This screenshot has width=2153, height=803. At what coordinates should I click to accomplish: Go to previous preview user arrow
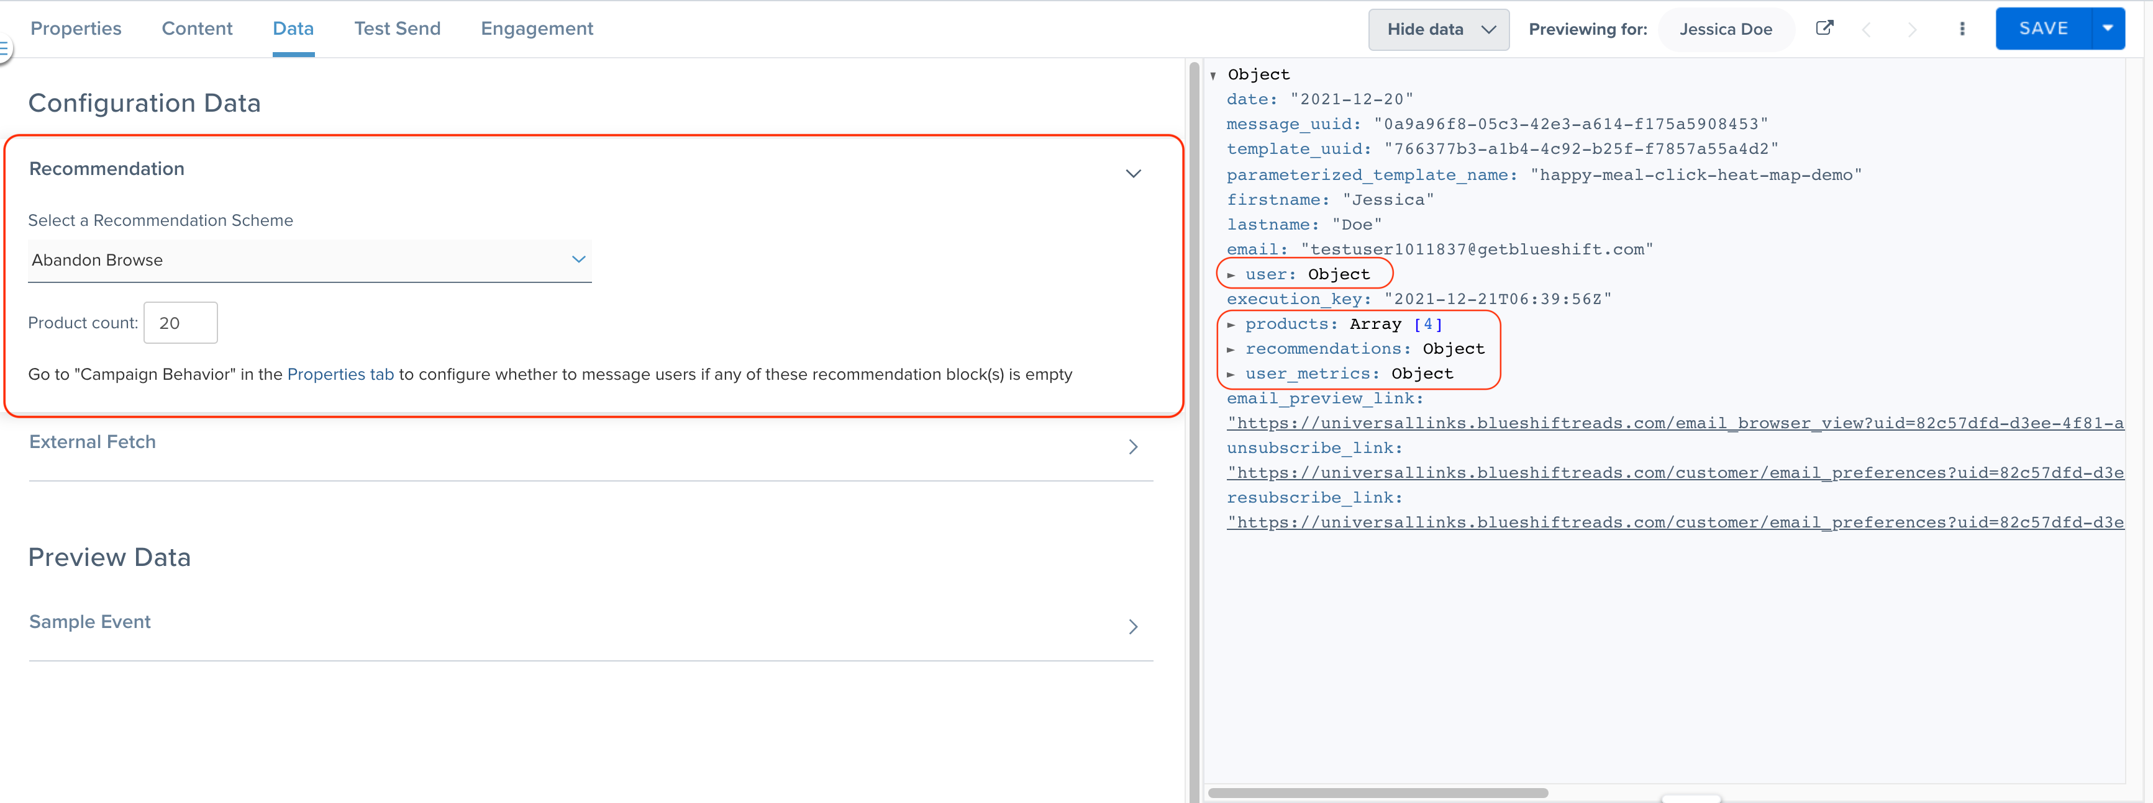[1866, 30]
